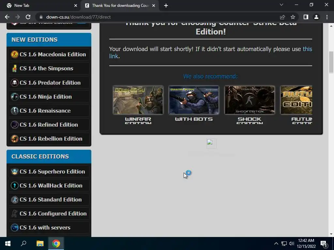334x250 pixels.
Task: Click the WallHack Edition icon
Action: pos(14,185)
